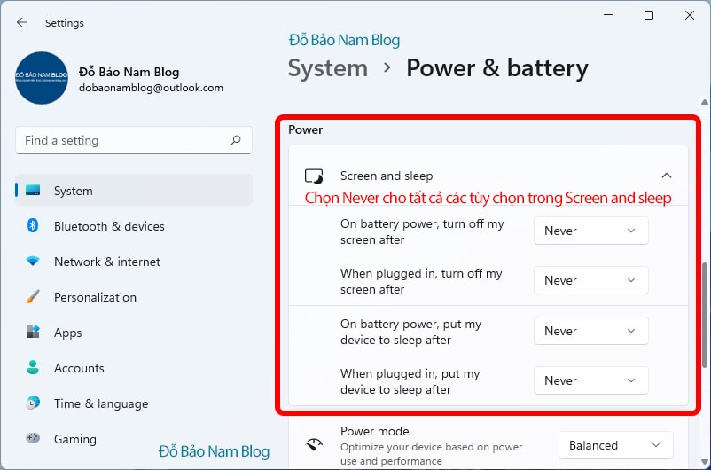This screenshot has height=470, width=711.
Task: Click the Đỗ Bảo Nam Blog account name
Action: [129, 72]
